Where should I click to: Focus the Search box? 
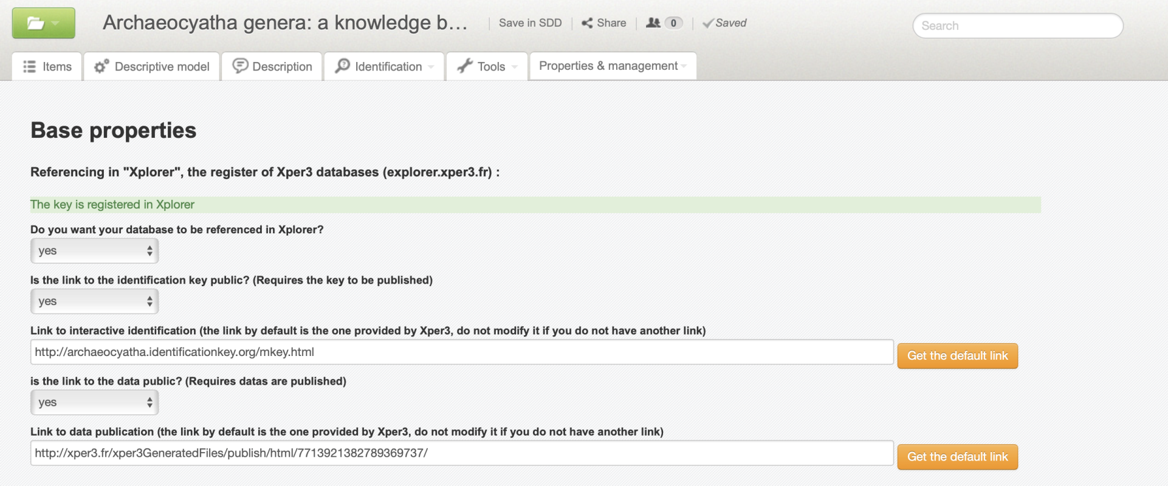click(1018, 26)
